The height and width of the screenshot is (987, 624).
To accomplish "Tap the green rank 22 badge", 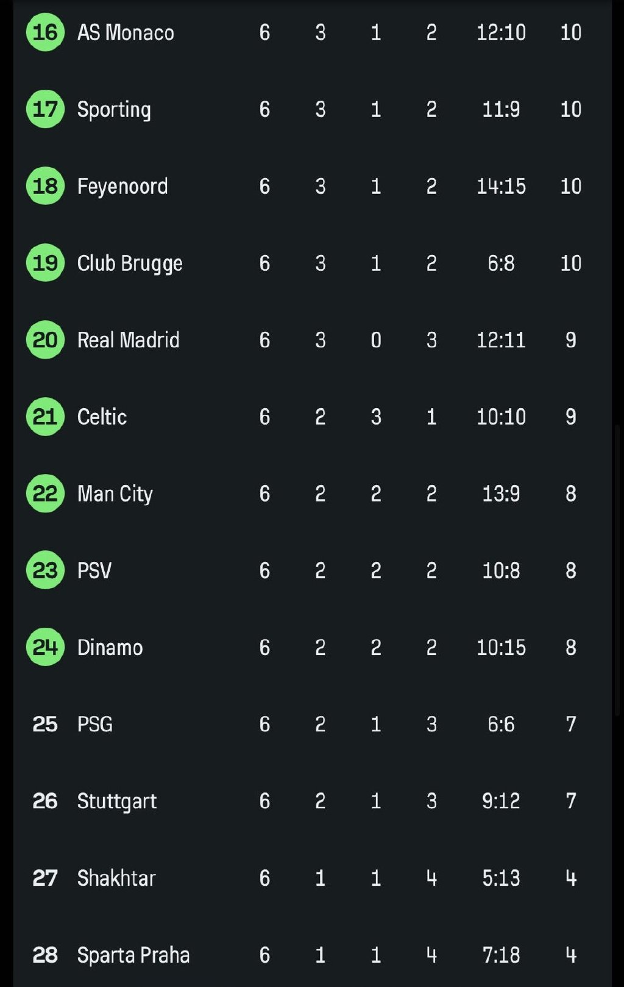I will coord(45,493).
